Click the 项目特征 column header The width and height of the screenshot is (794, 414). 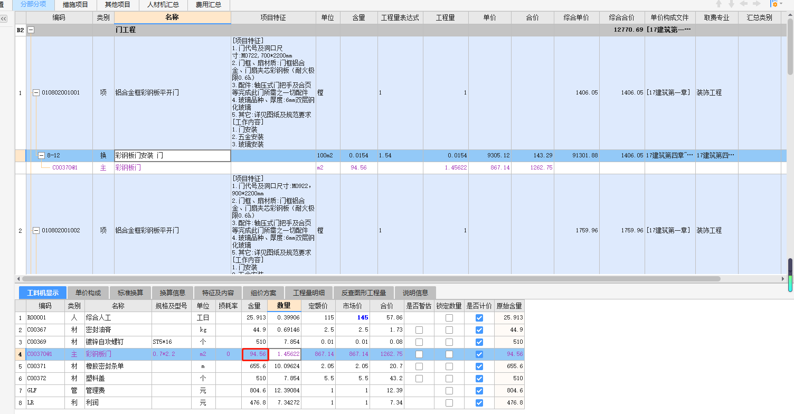pos(273,17)
